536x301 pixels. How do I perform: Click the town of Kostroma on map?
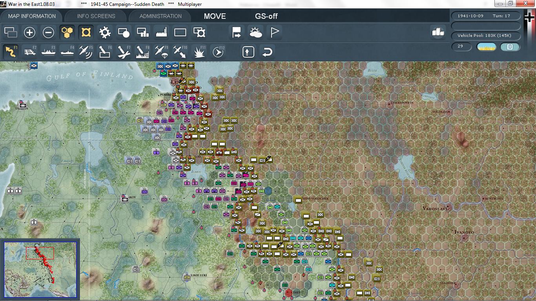coord(494,199)
